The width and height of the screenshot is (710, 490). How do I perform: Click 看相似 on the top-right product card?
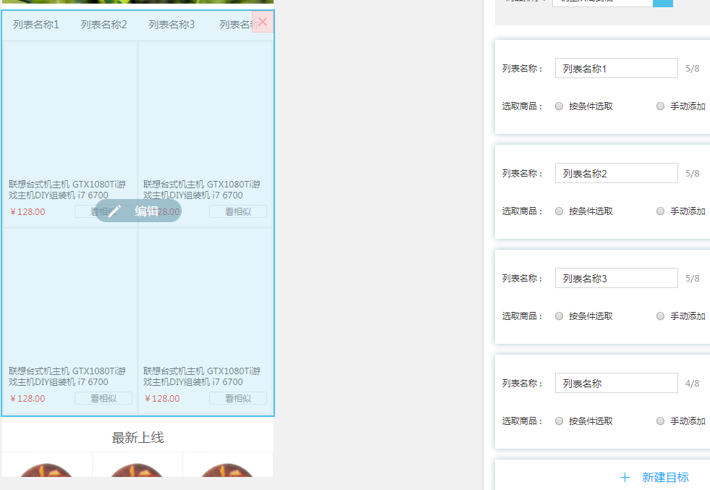238,211
